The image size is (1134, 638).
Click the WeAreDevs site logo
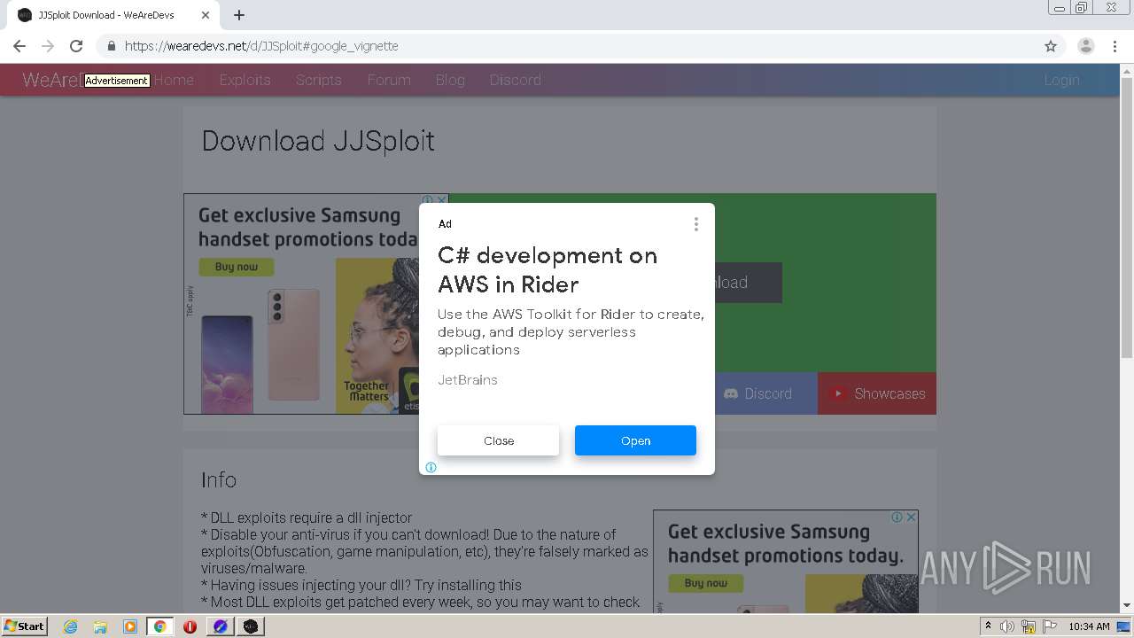pos(53,80)
